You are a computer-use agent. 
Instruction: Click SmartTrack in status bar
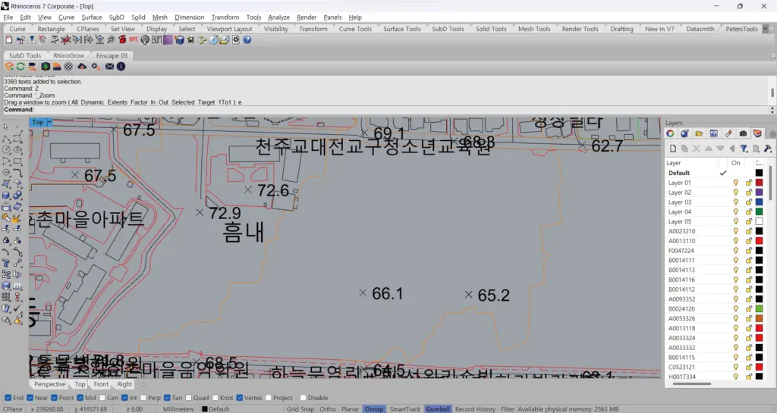(x=405, y=409)
